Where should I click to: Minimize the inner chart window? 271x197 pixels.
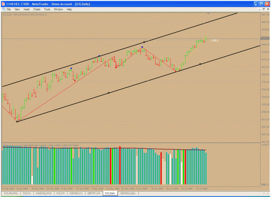click(x=259, y=10)
